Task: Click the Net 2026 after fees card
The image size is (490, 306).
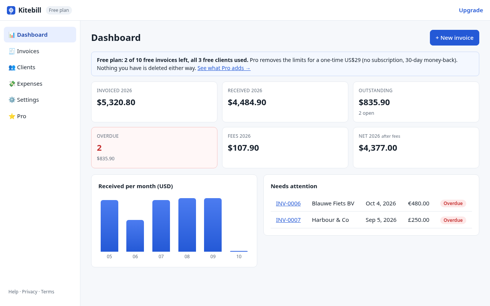Action: [x=416, y=148]
